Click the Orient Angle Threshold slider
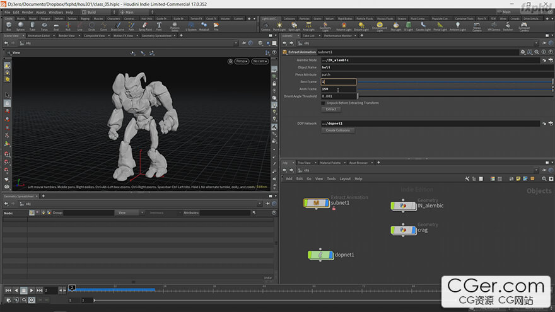 point(455,96)
